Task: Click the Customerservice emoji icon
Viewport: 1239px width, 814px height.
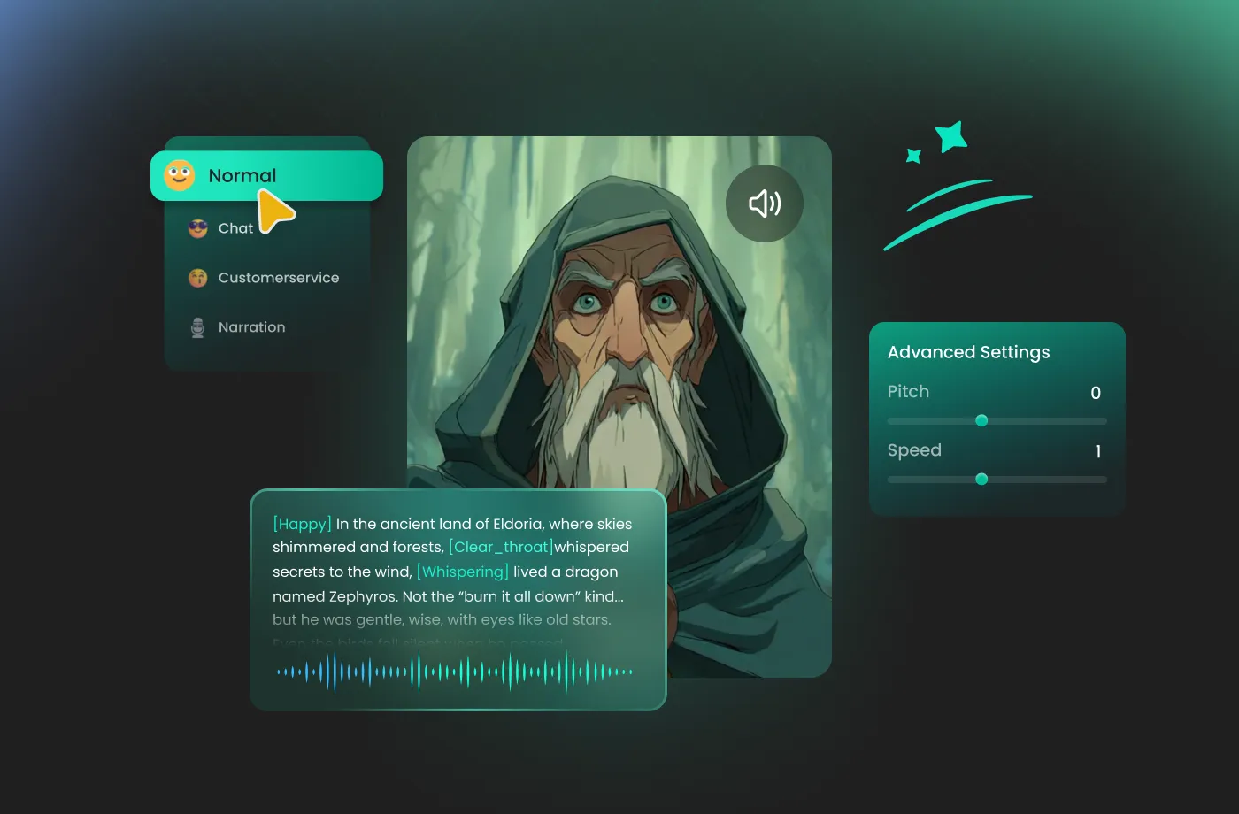Action: tap(197, 278)
